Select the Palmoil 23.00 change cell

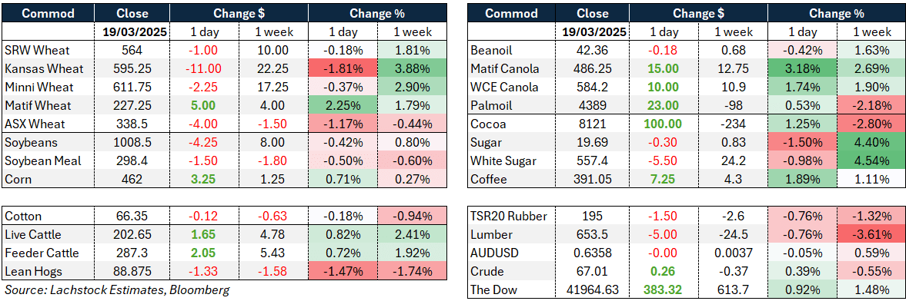(x=665, y=105)
